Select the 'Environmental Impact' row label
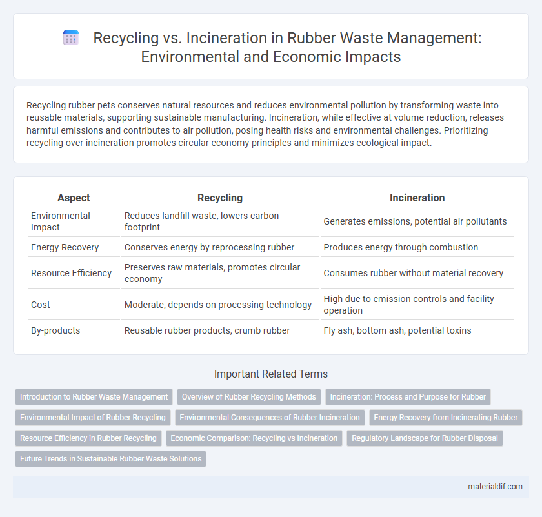542x517 pixels. pos(61,221)
